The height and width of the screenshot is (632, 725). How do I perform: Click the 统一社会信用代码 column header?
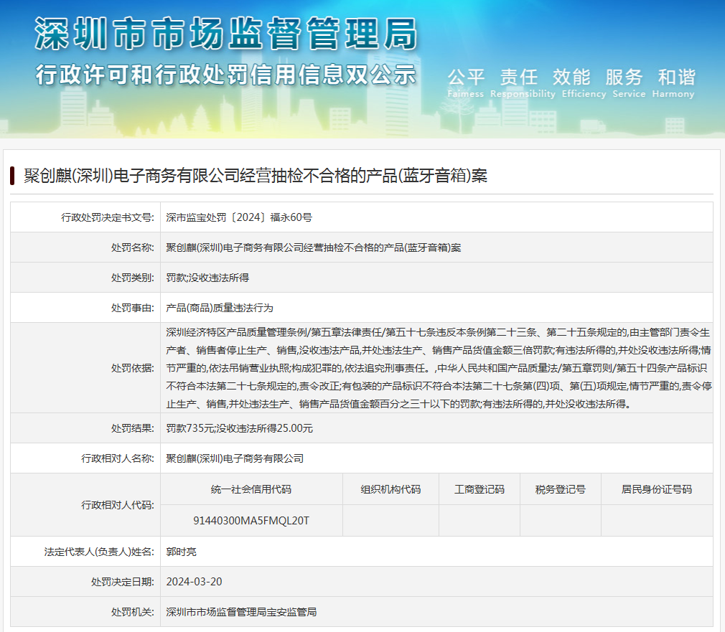[x=251, y=489]
